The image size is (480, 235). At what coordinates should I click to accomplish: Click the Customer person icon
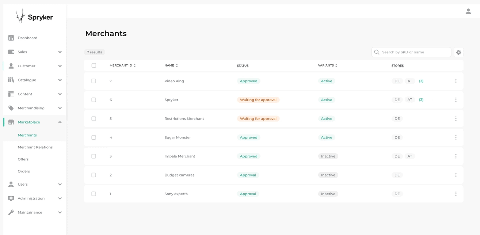coord(11,66)
